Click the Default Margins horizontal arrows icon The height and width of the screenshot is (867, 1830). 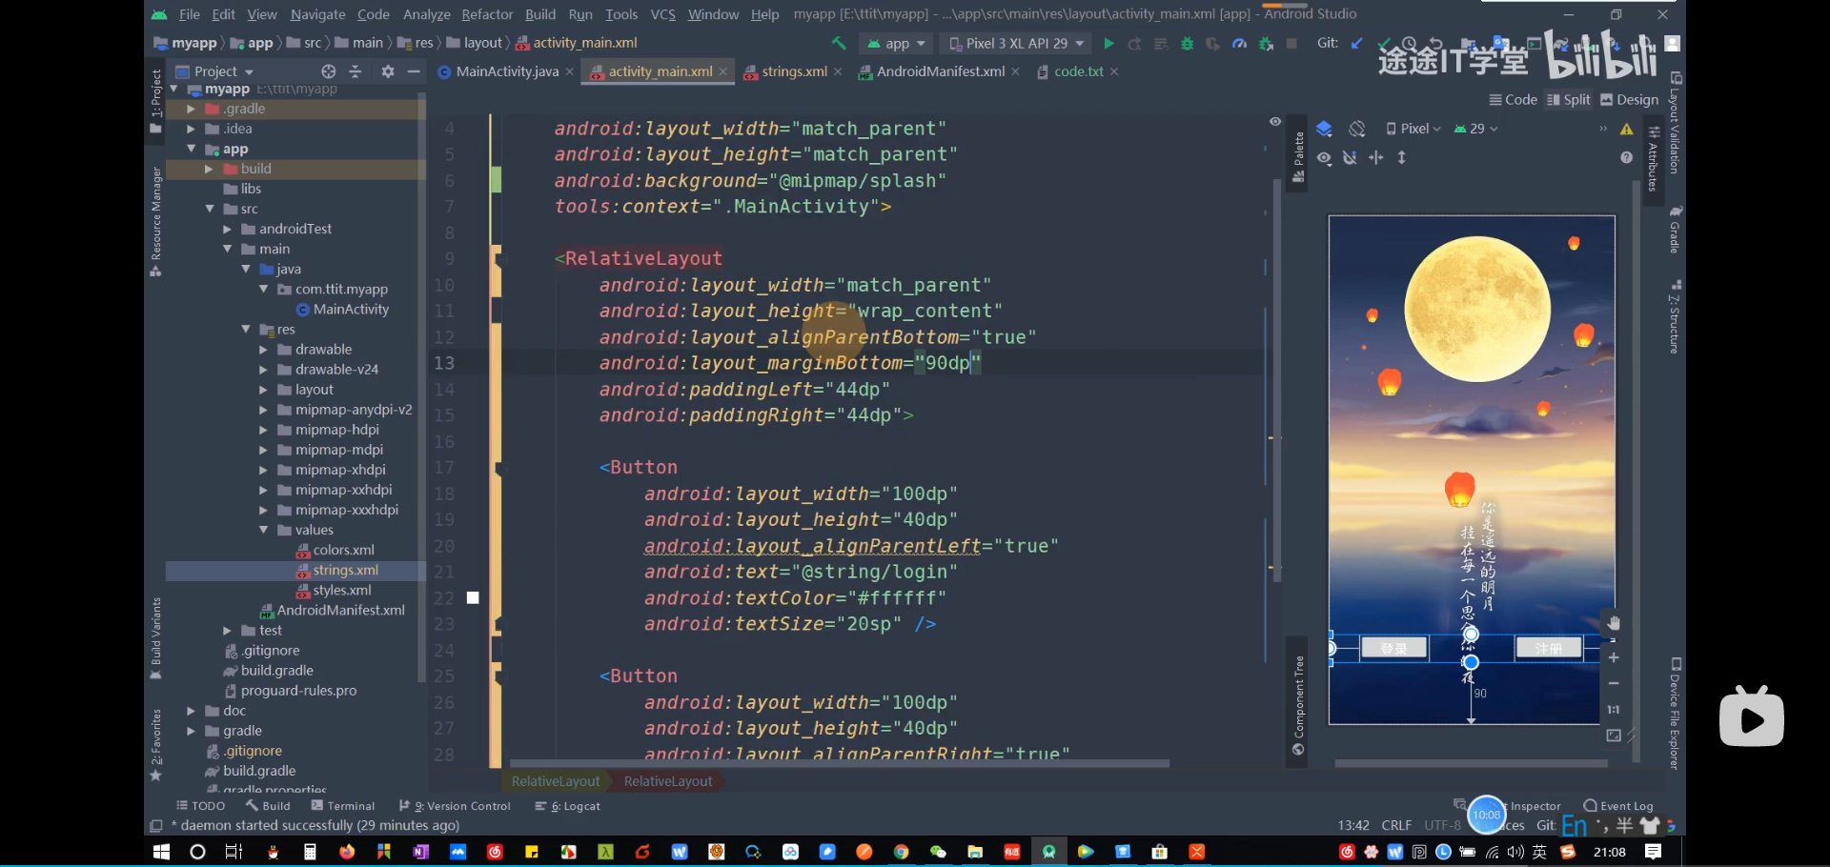1375,157
